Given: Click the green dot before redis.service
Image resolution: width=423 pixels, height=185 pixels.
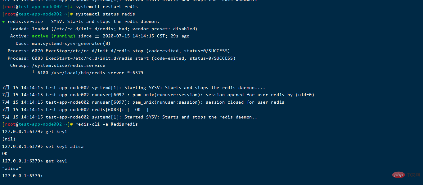Looking at the screenshot, I should 3,22.
